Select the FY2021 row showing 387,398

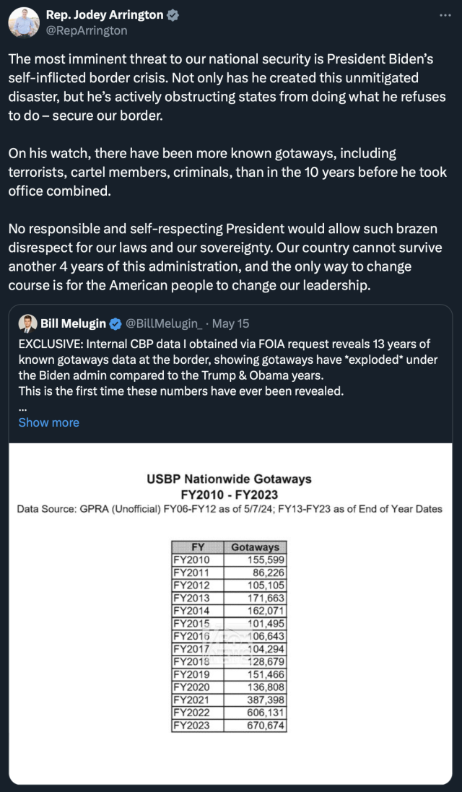[x=229, y=701]
